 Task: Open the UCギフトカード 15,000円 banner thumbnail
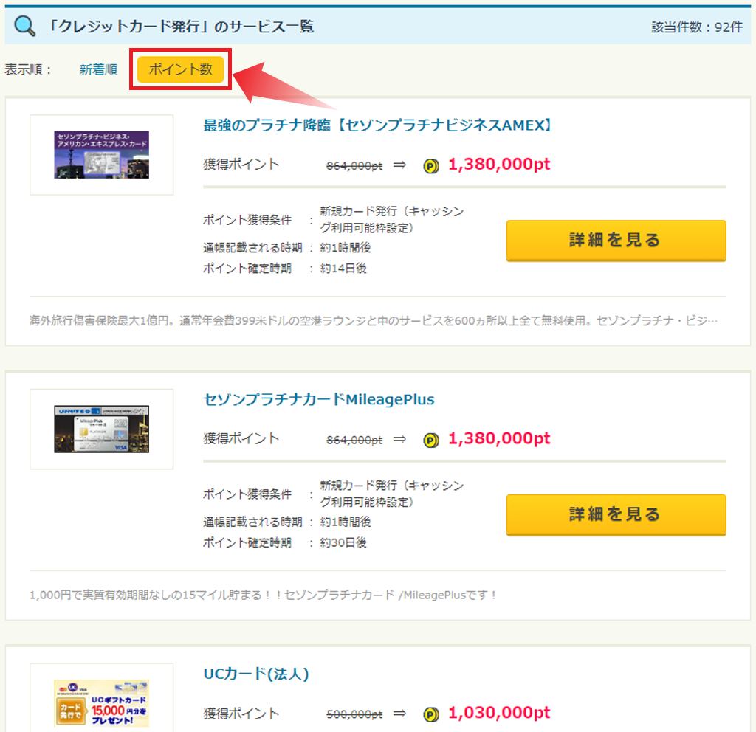(x=102, y=703)
